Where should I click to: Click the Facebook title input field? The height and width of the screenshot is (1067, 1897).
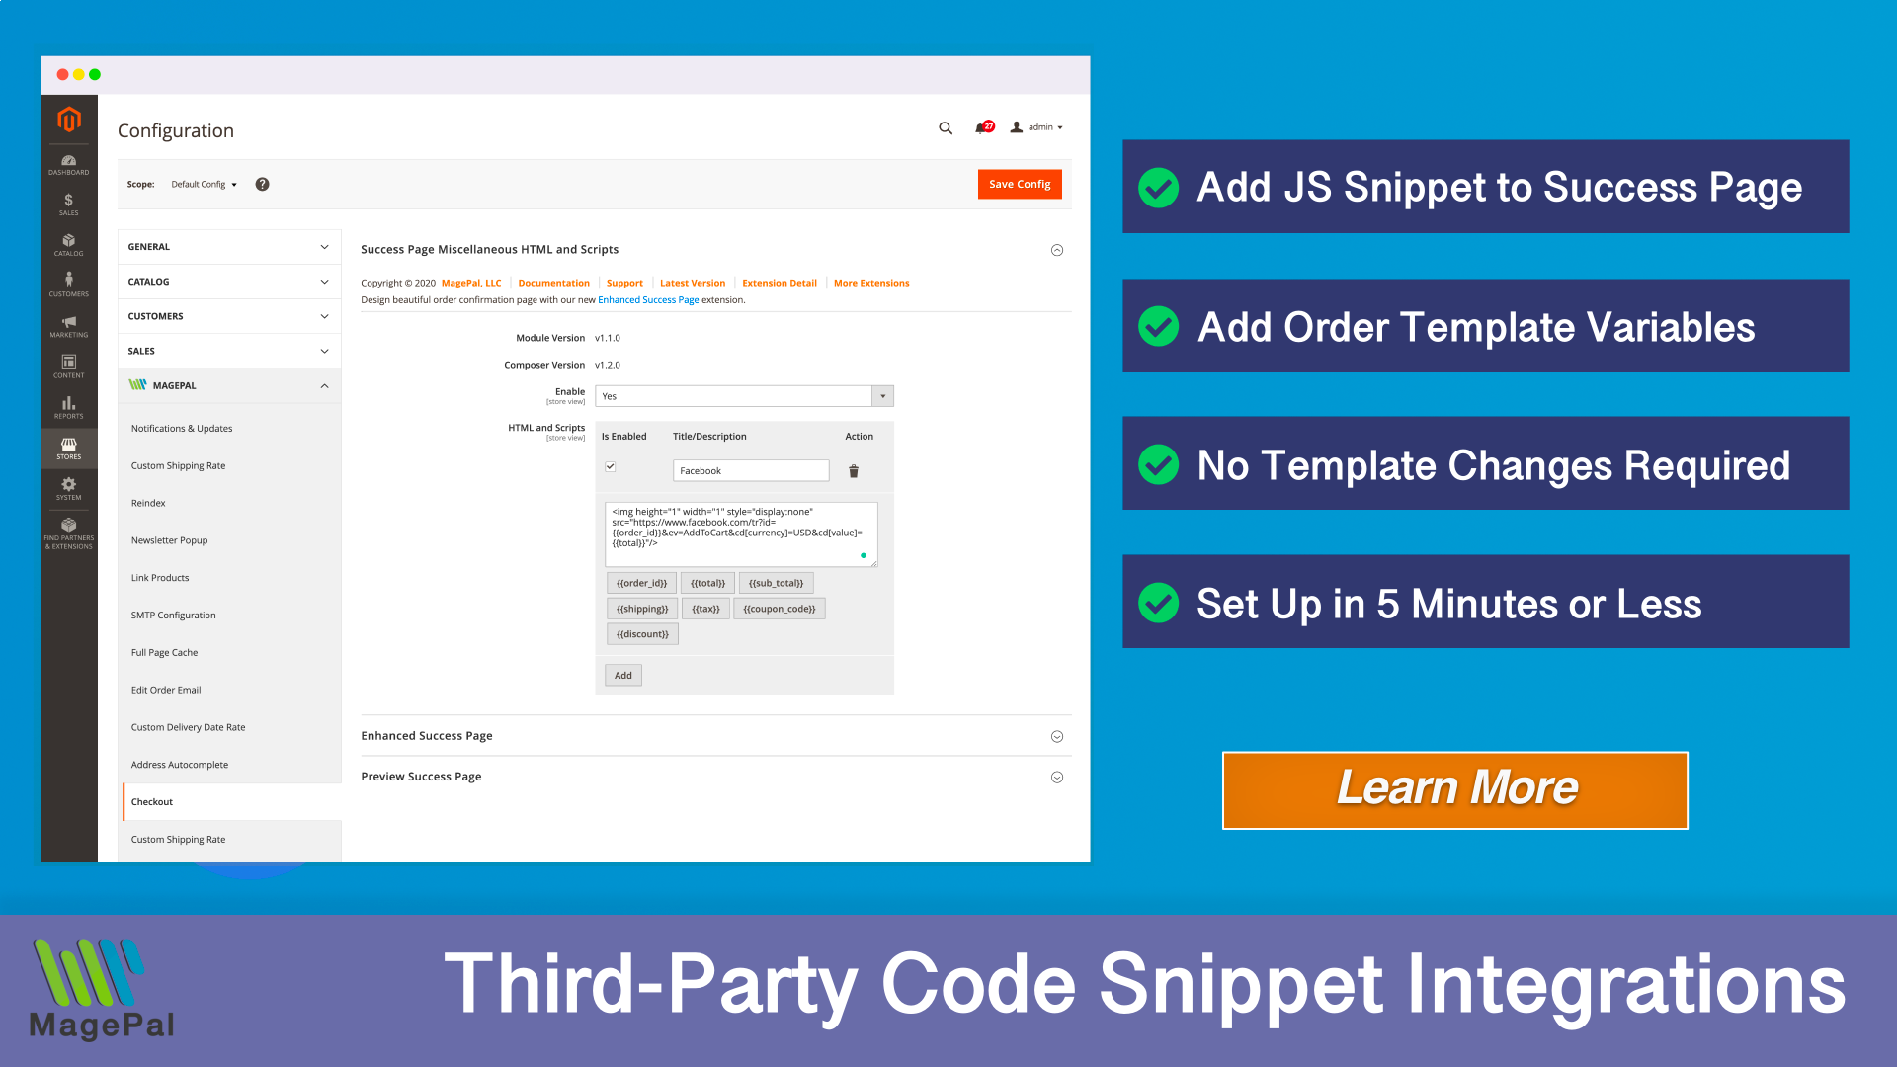[751, 470]
